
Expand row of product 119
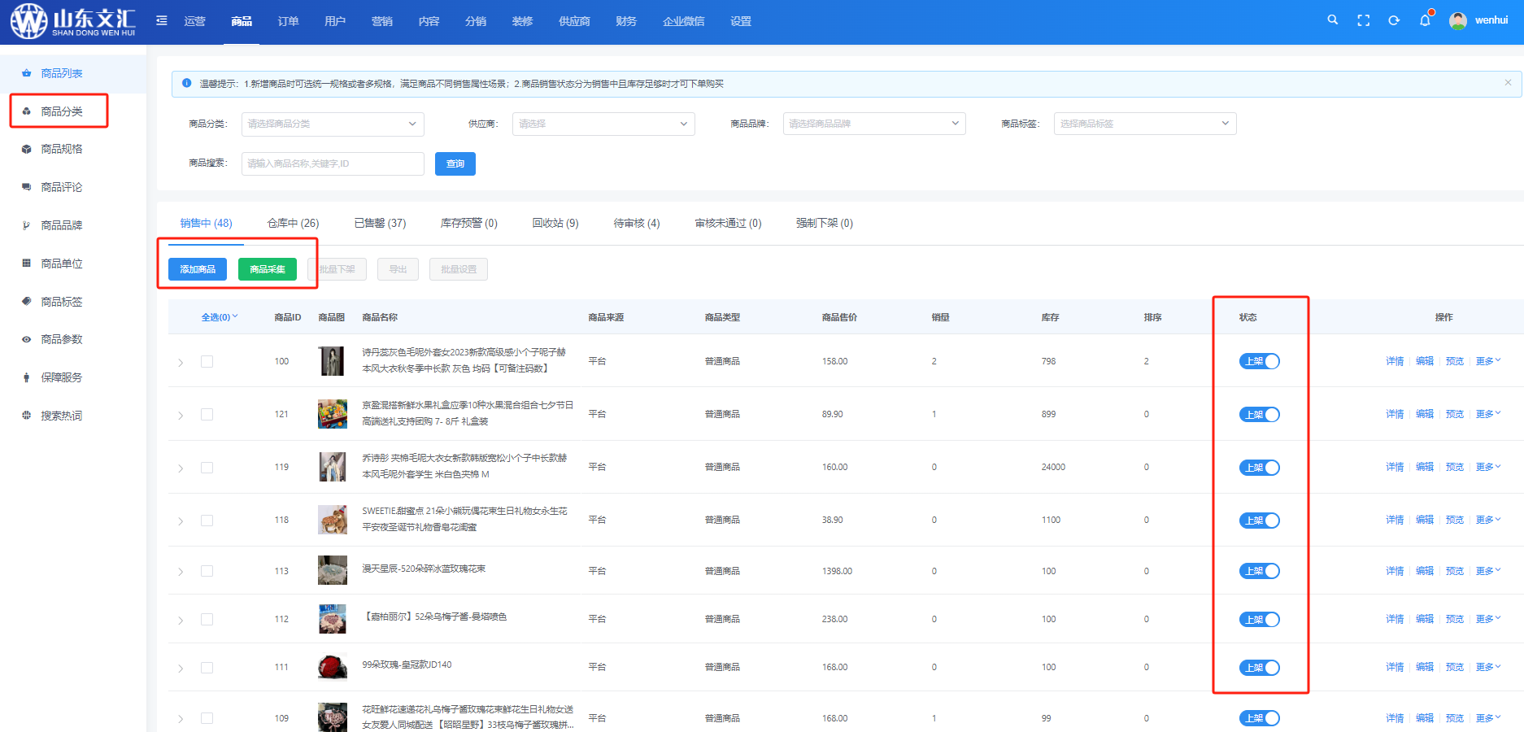(x=181, y=468)
